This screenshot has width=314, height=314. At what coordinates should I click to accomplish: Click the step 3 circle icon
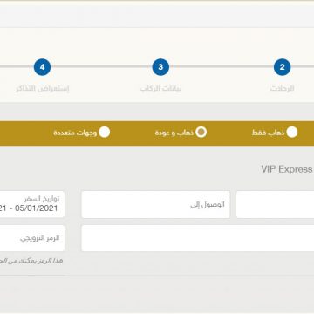[160, 67]
